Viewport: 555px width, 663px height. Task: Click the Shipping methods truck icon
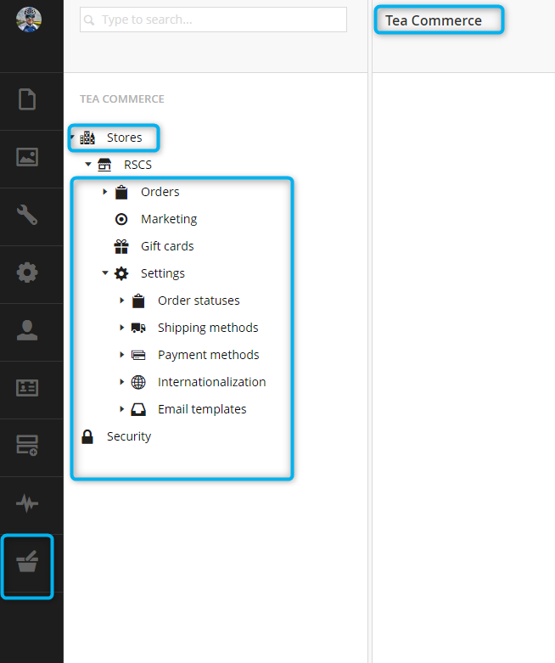click(x=138, y=328)
